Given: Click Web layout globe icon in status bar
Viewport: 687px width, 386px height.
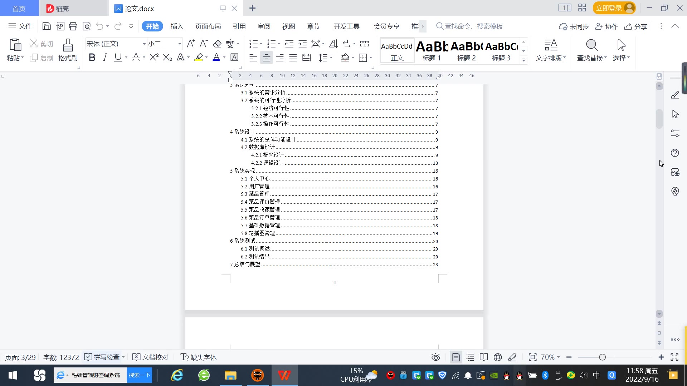Looking at the screenshot, I should click(x=498, y=357).
